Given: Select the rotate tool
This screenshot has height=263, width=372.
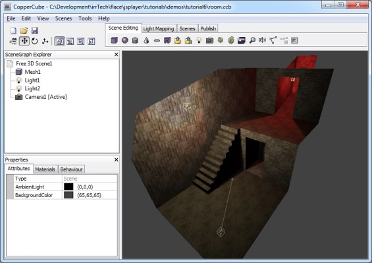Looking at the screenshot, I should pos(35,41).
